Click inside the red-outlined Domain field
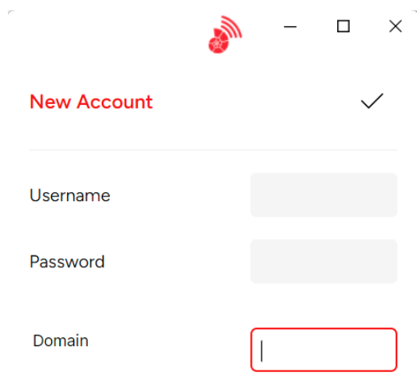The image size is (420, 391). [324, 349]
